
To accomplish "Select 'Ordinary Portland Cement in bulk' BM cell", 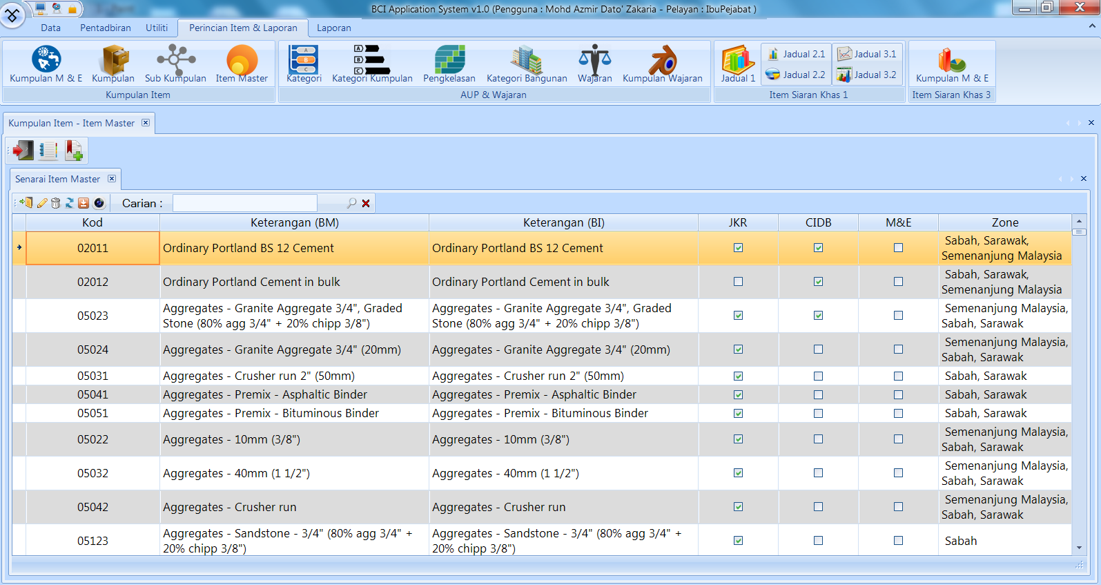I will [x=295, y=282].
